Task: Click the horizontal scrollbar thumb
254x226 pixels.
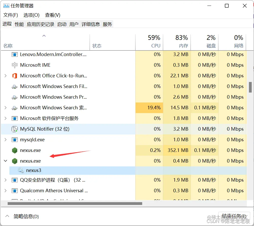Action: point(75,203)
